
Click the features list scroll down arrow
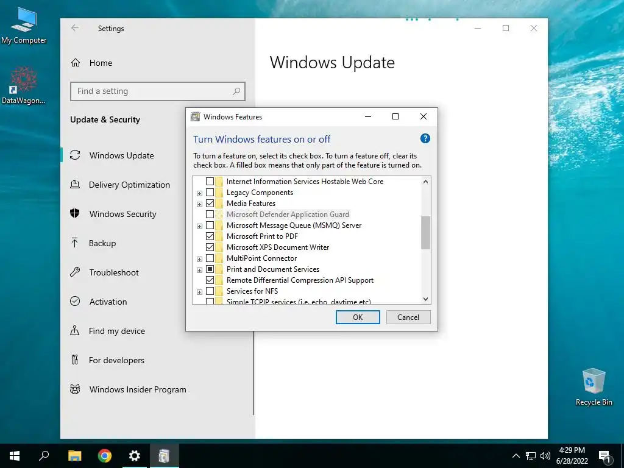(x=425, y=299)
